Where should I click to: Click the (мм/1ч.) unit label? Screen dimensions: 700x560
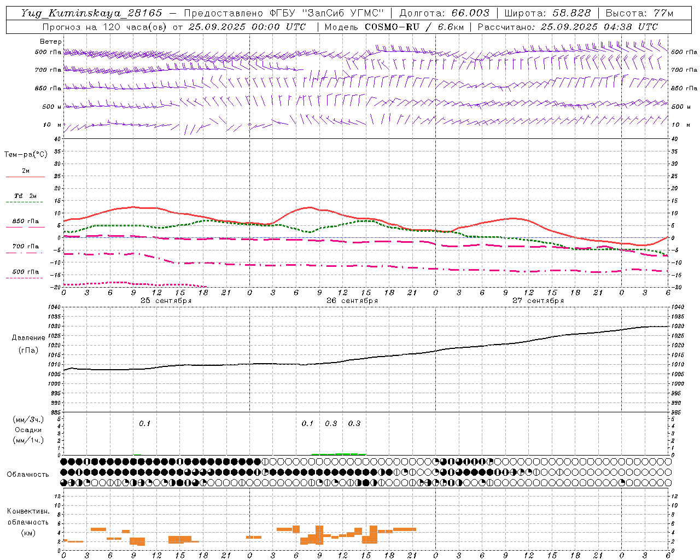pos(28,440)
